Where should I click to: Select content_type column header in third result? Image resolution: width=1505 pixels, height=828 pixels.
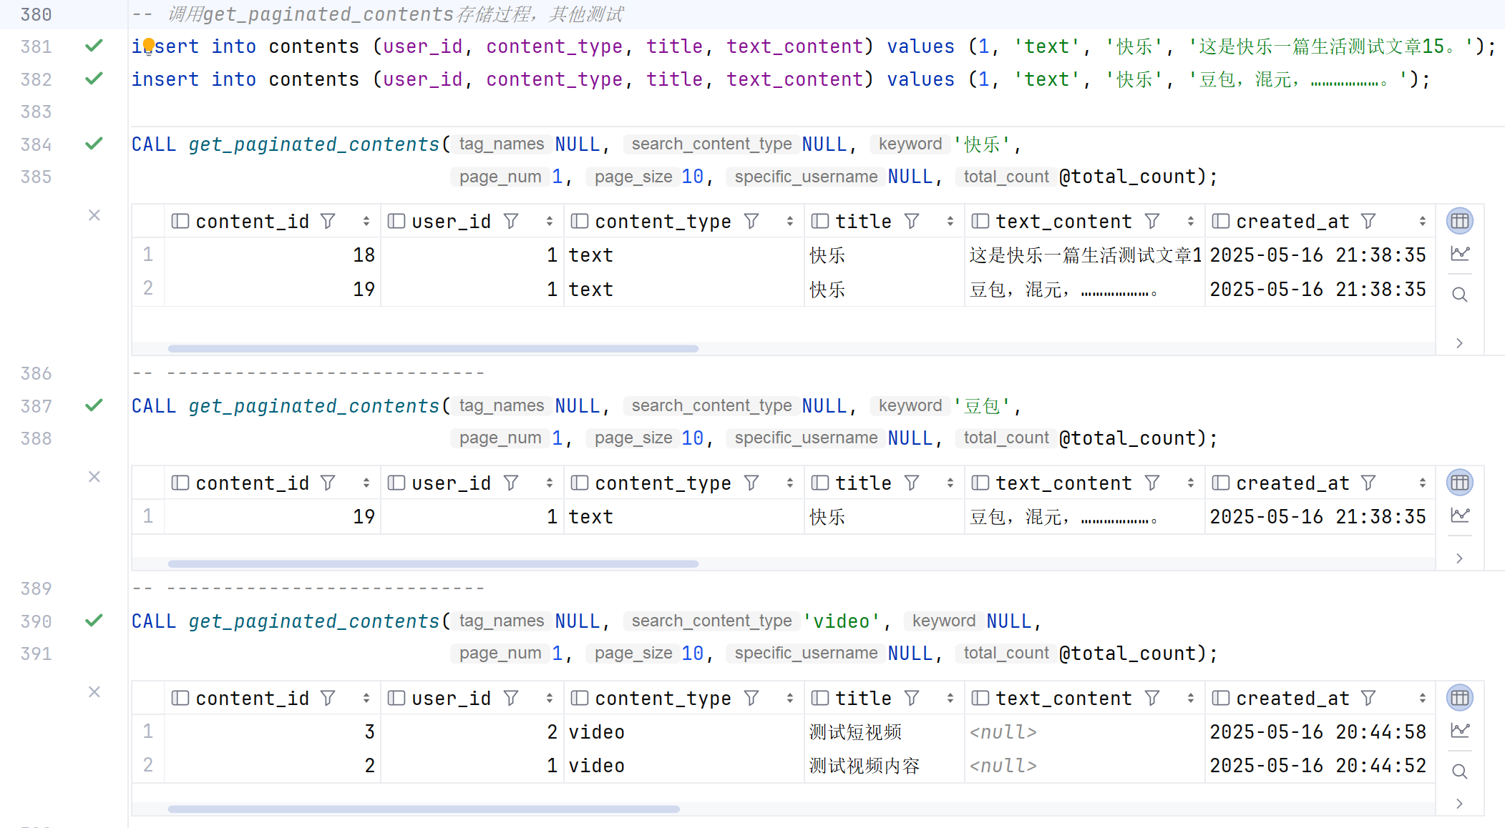point(663,699)
